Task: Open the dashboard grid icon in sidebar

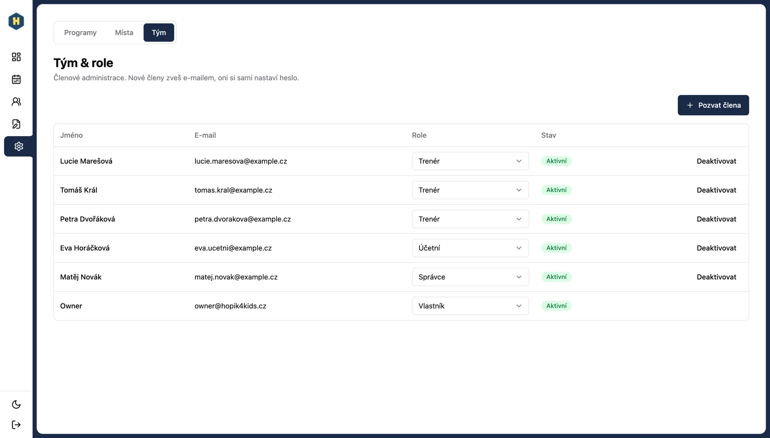Action: [16, 57]
